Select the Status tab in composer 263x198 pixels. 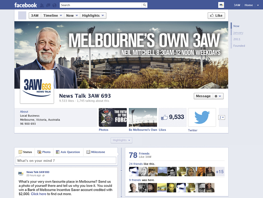[x=25, y=152]
